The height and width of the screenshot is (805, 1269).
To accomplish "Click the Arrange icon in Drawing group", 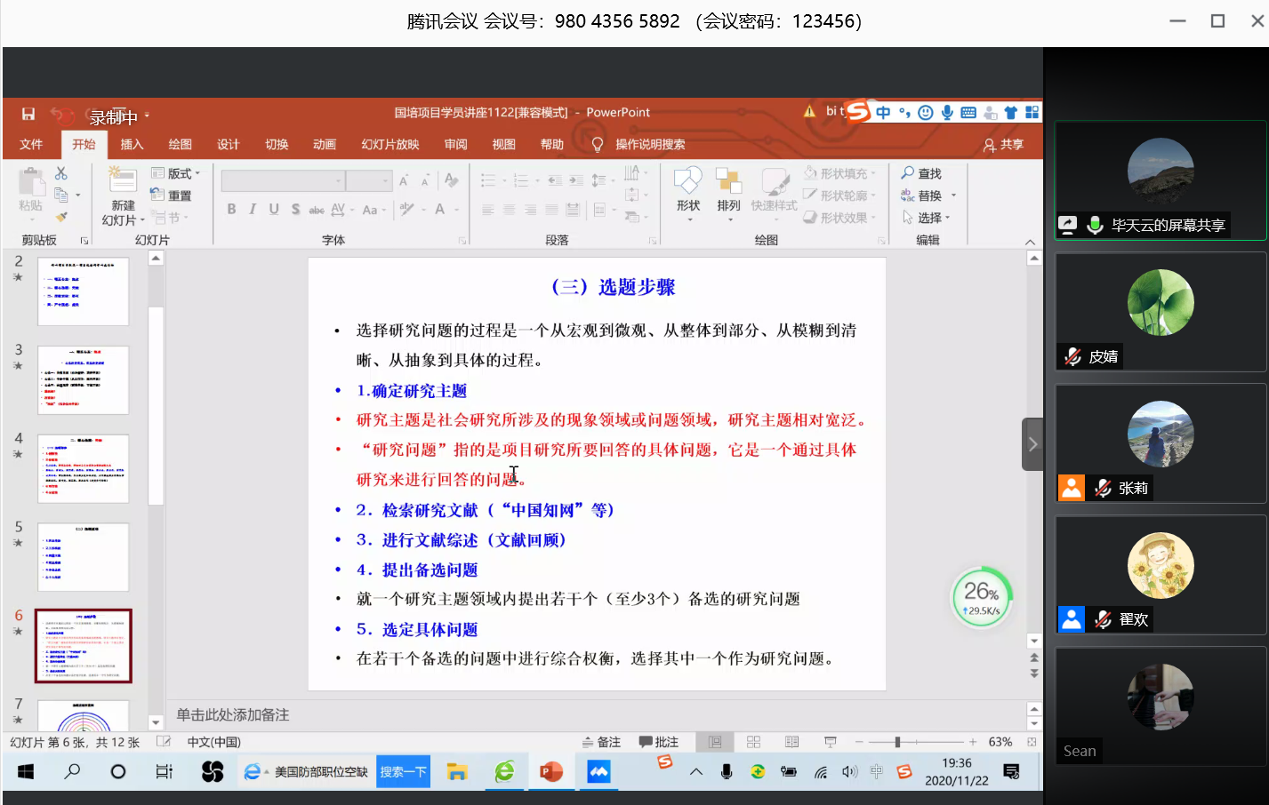I will (728, 182).
